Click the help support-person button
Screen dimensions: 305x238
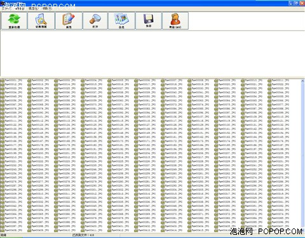pos(175,21)
